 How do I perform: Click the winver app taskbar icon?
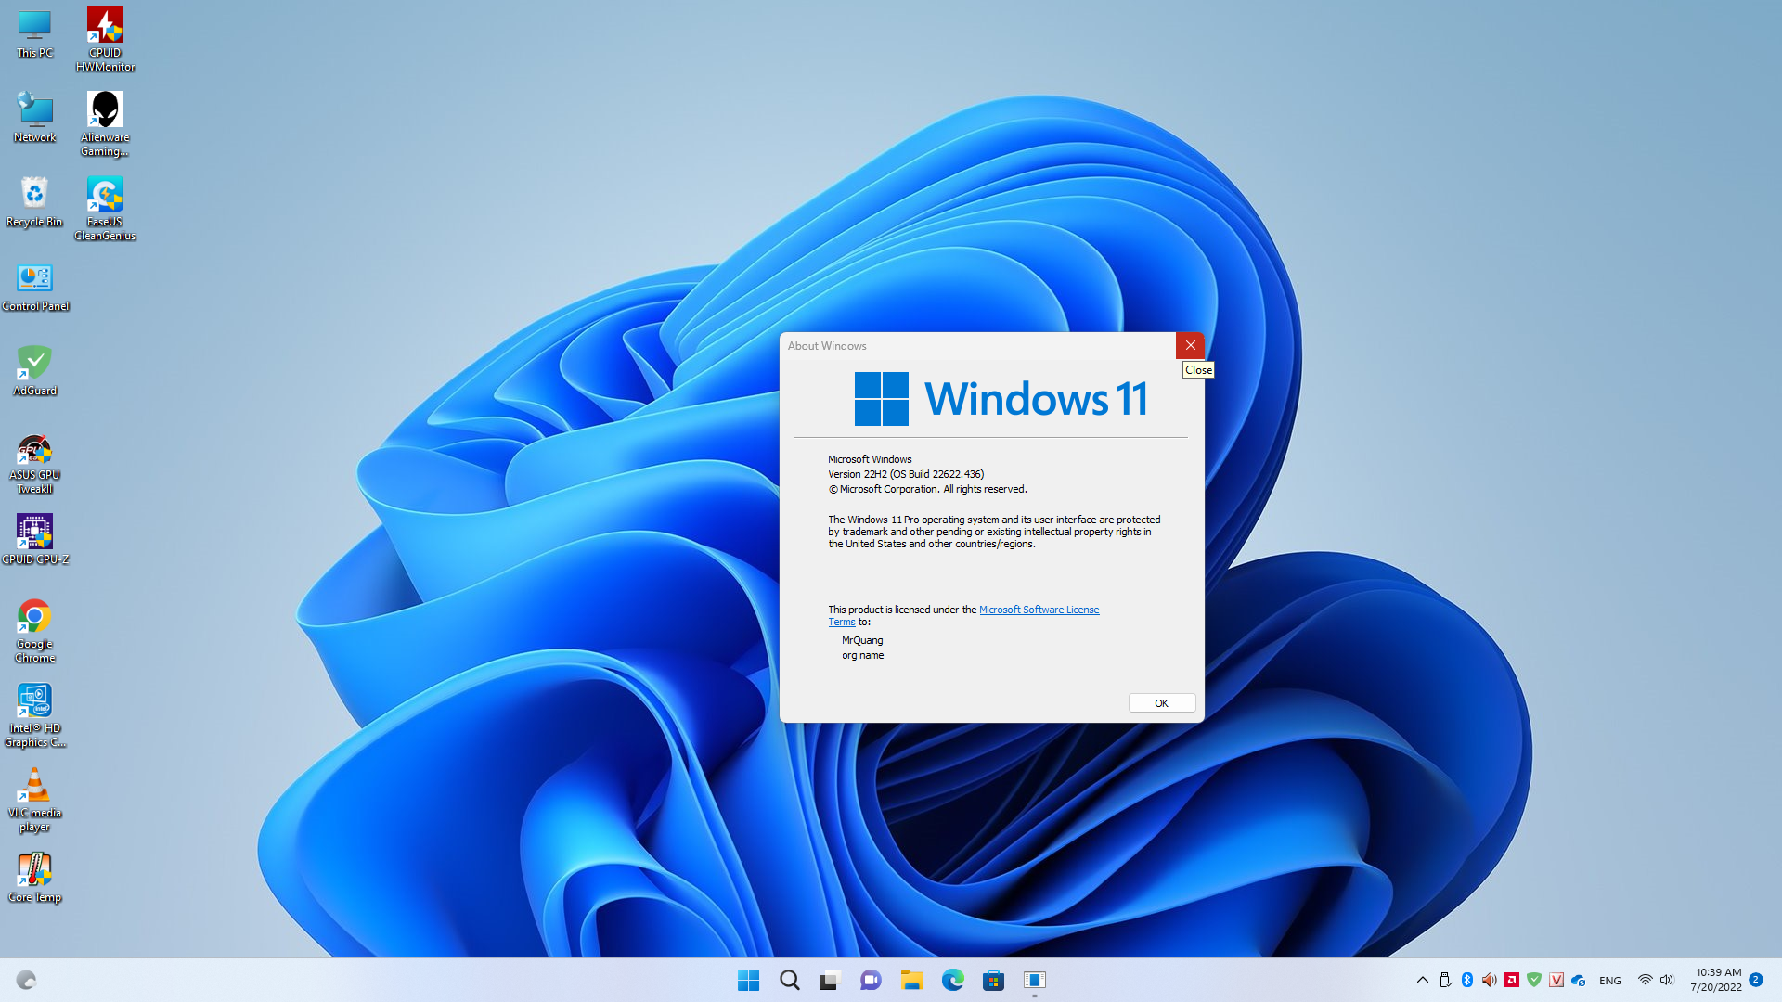point(1034,980)
